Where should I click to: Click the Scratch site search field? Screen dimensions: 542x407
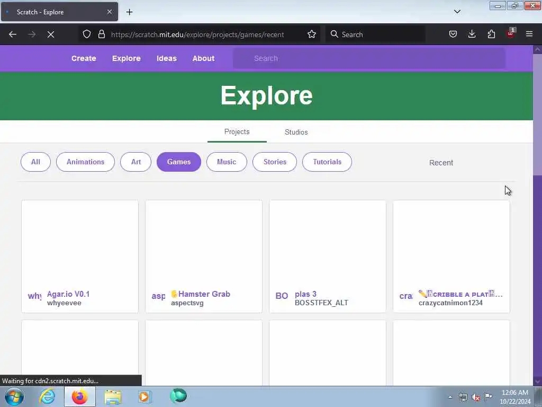click(369, 58)
